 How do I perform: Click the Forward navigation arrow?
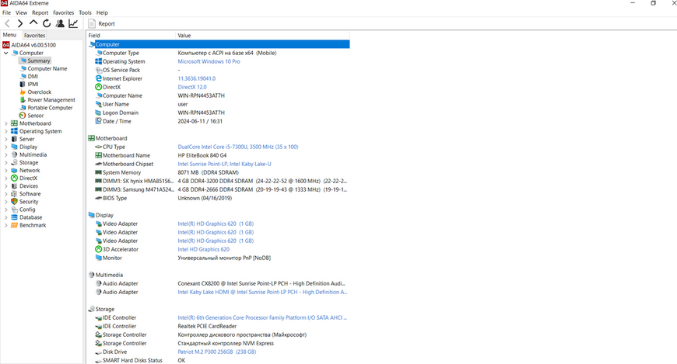pyautogui.click(x=20, y=24)
